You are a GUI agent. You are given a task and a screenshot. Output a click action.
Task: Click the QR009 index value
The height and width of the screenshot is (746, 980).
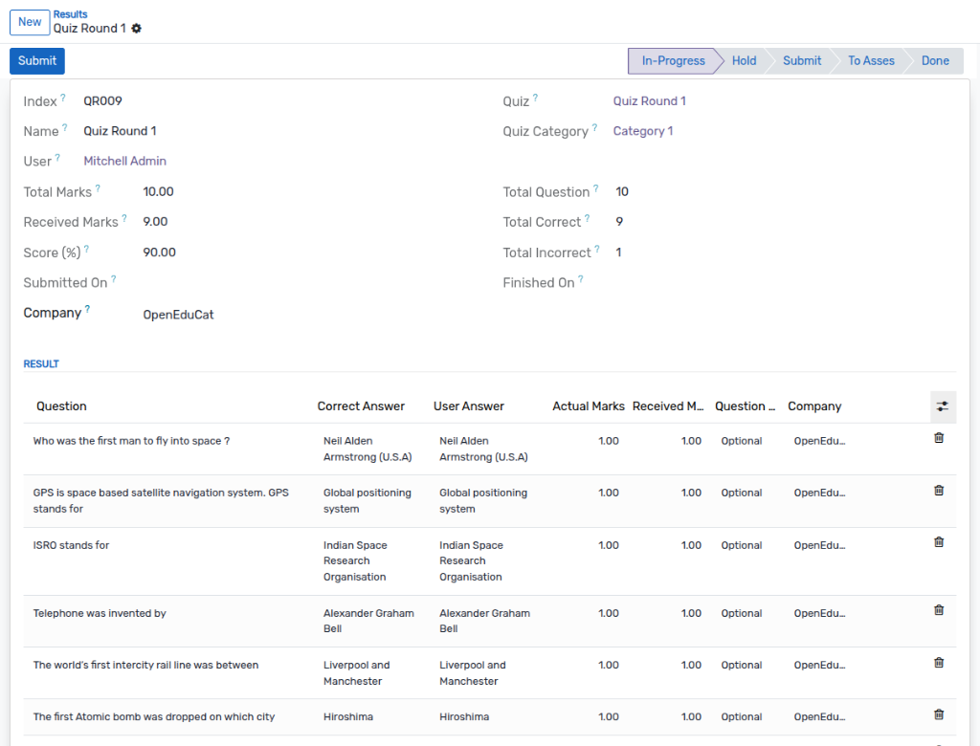(x=103, y=101)
